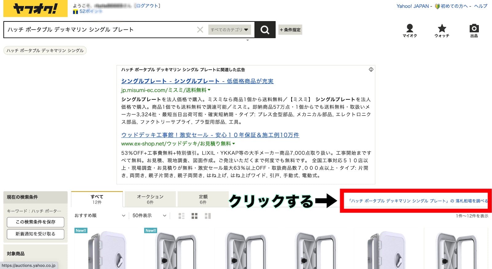Open the すべてのカテゴリ dropdown
The height and width of the screenshot is (269, 492).
point(229,30)
